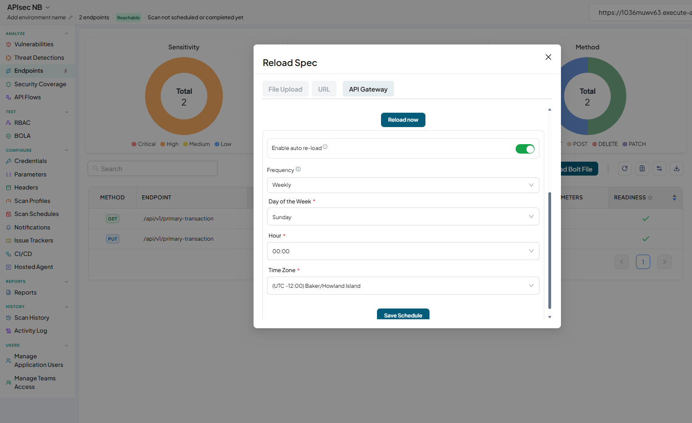
Task: Click the Credentials key icon
Action: point(9,161)
